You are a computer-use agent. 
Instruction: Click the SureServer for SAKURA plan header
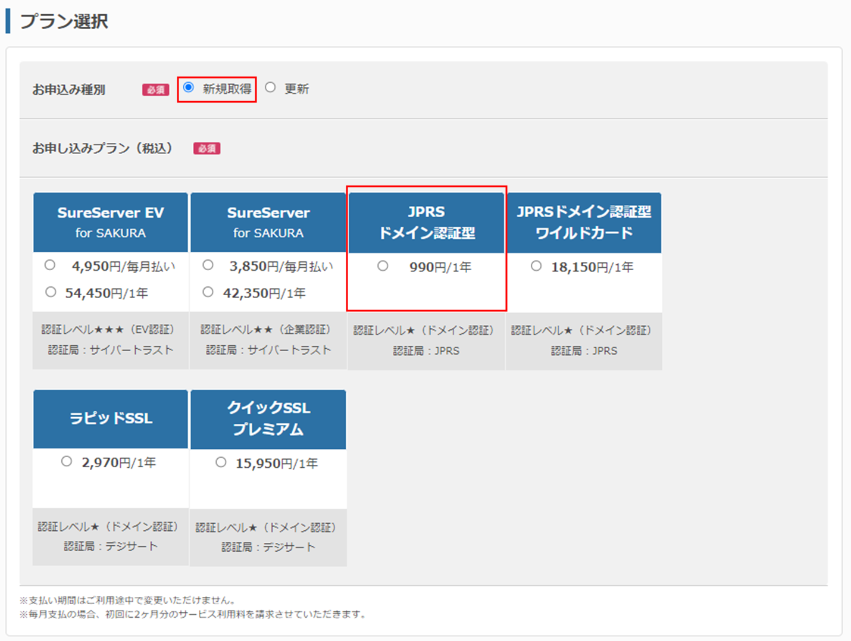[268, 222]
